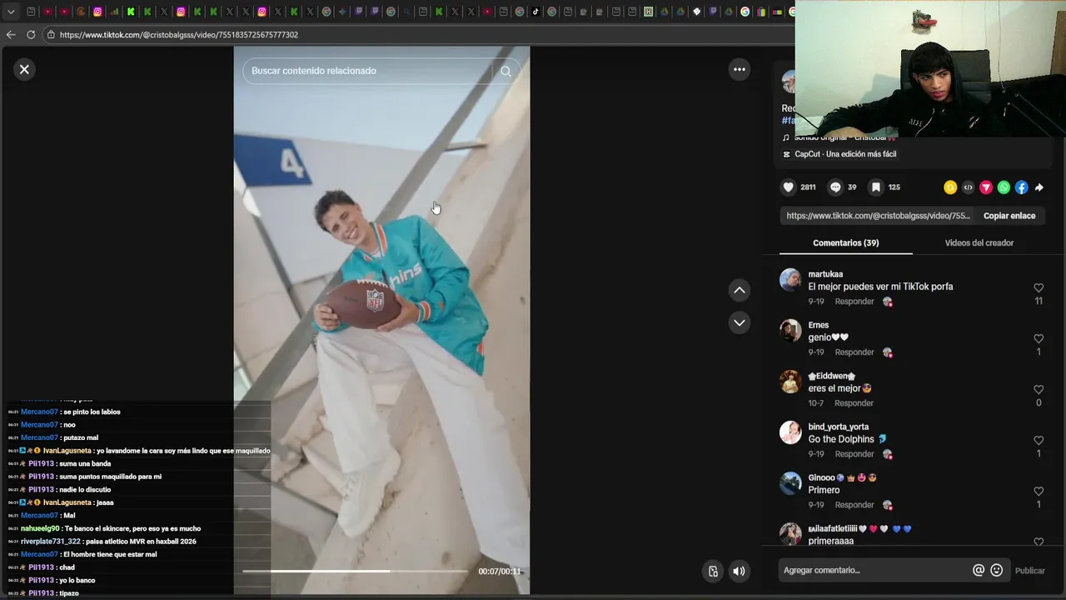Viewport: 1066px width, 600px height.
Task: Click the browser address bar with the tiktok.com URL
Action: [416, 35]
